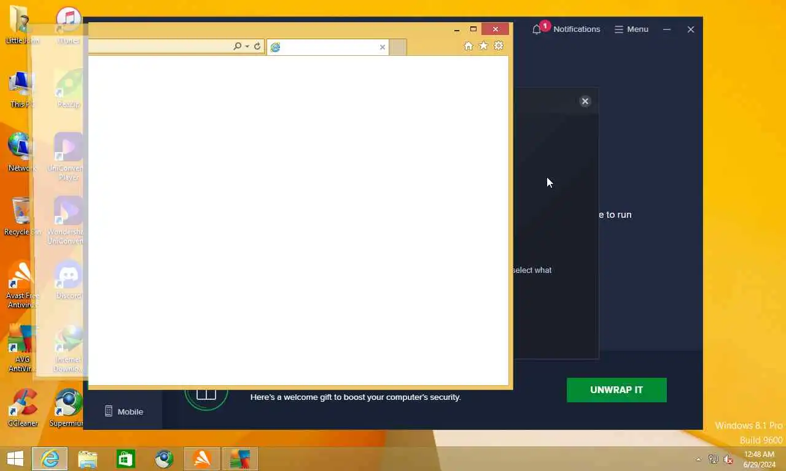Open the Windows Start menu

15,459
